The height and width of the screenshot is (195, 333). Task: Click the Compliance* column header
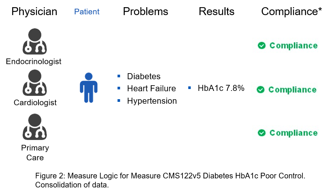click(292, 11)
